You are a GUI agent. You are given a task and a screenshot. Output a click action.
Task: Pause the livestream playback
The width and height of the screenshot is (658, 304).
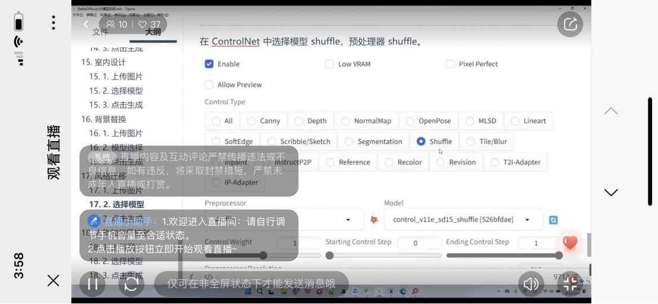tap(93, 284)
